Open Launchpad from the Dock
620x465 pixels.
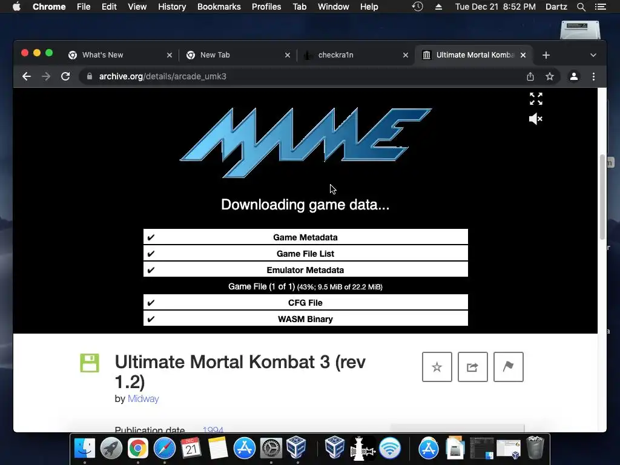(x=111, y=449)
